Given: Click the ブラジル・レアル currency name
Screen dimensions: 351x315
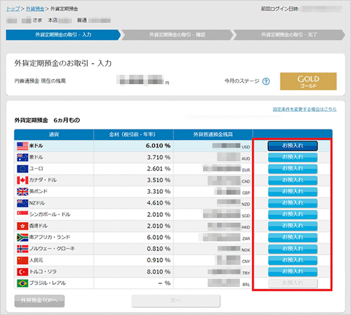Looking at the screenshot, I should (x=47, y=283).
